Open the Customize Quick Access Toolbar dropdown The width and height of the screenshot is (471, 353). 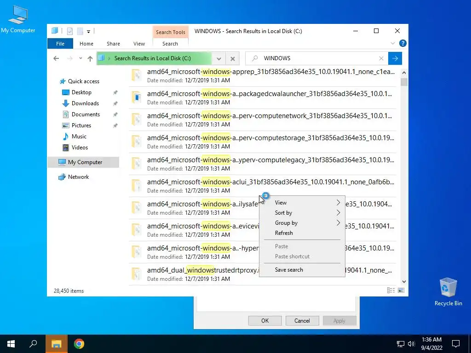(x=88, y=31)
